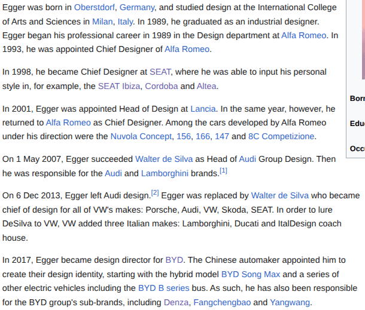Click the 156 model link
The width and height of the screenshot is (365, 310).
coord(184,136)
